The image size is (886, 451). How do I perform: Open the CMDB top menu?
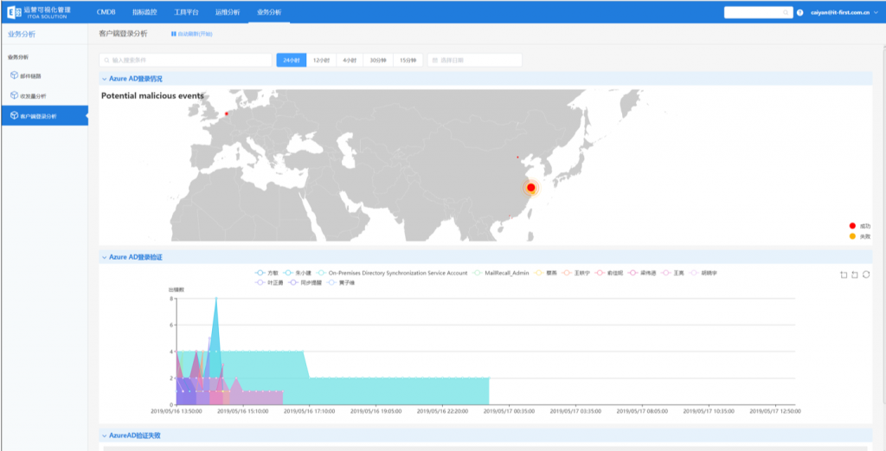coord(106,12)
